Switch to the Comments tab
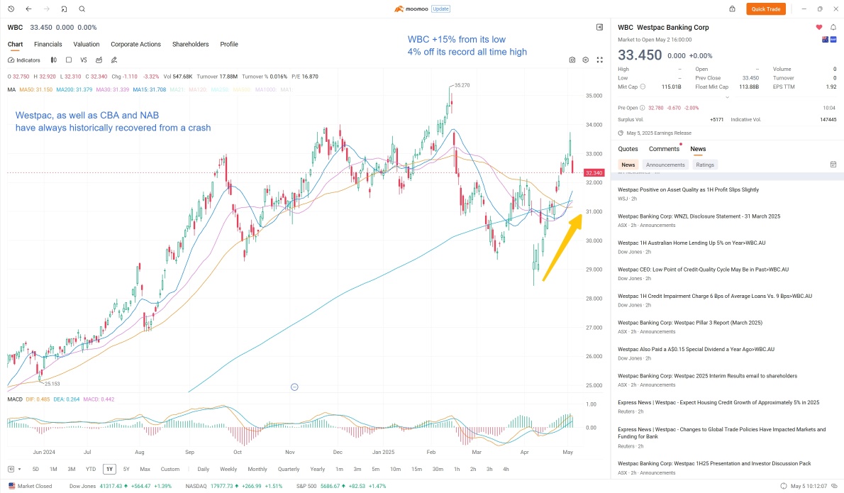This screenshot has height=493, width=844. coord(664,149)
